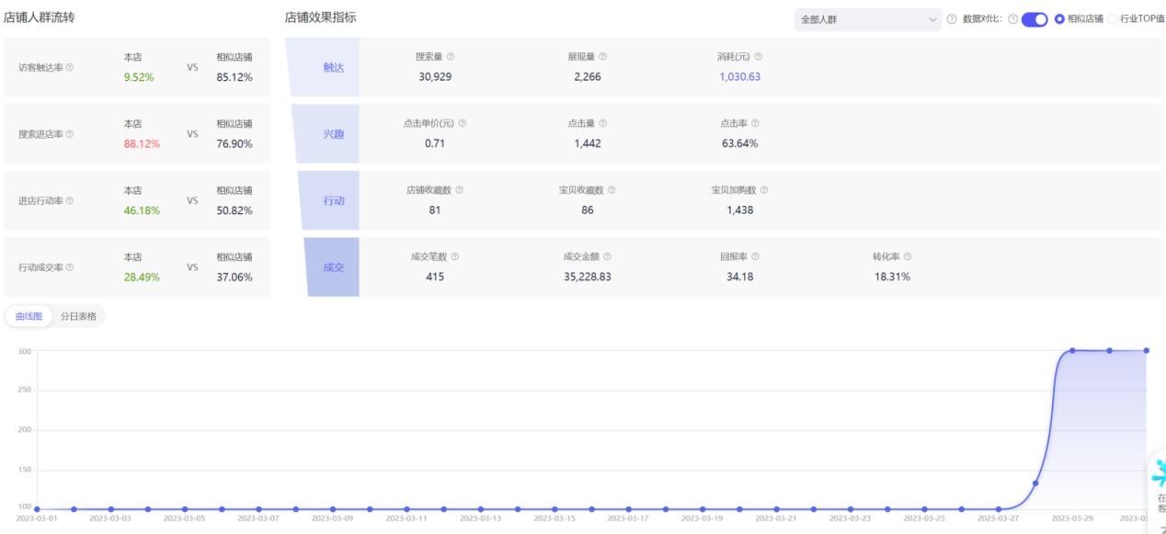Image resolution: width=1166 pixels, height=534 pixels.
Task: Toggle the 数据对比 switch off
Action: pyautogui.click(x=1035, y=19)
